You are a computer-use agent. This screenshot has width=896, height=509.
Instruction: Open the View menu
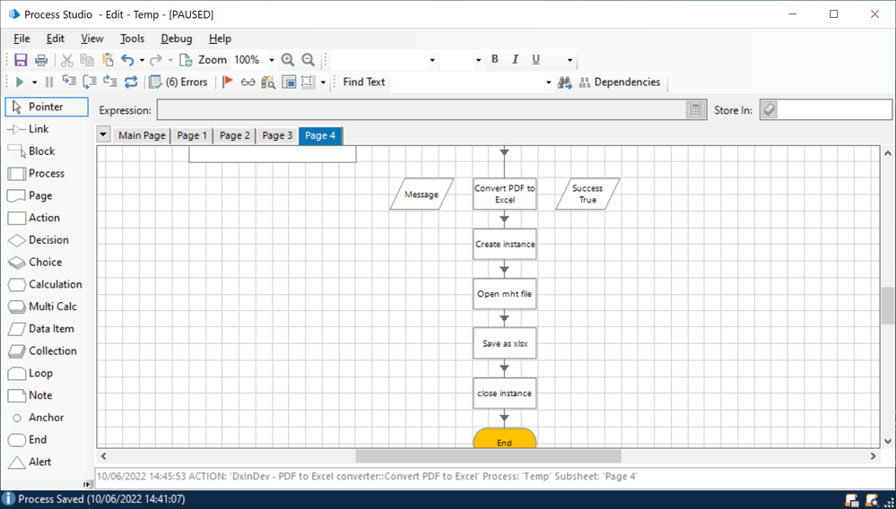click(x=92, y=39)
